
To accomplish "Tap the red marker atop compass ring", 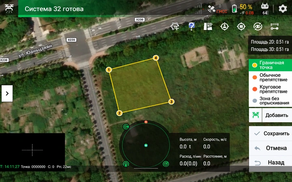I will [x=146, y=122].
